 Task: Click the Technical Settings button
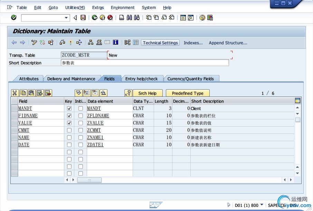(x=160, y=43)
